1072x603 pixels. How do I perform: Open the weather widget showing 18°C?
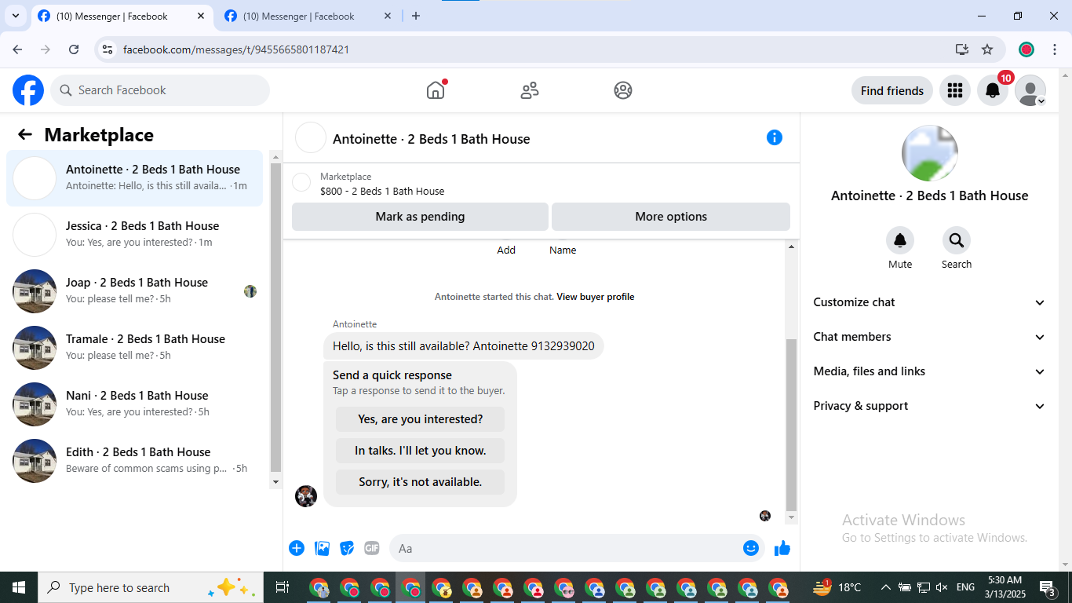click(x=838, y=587)
